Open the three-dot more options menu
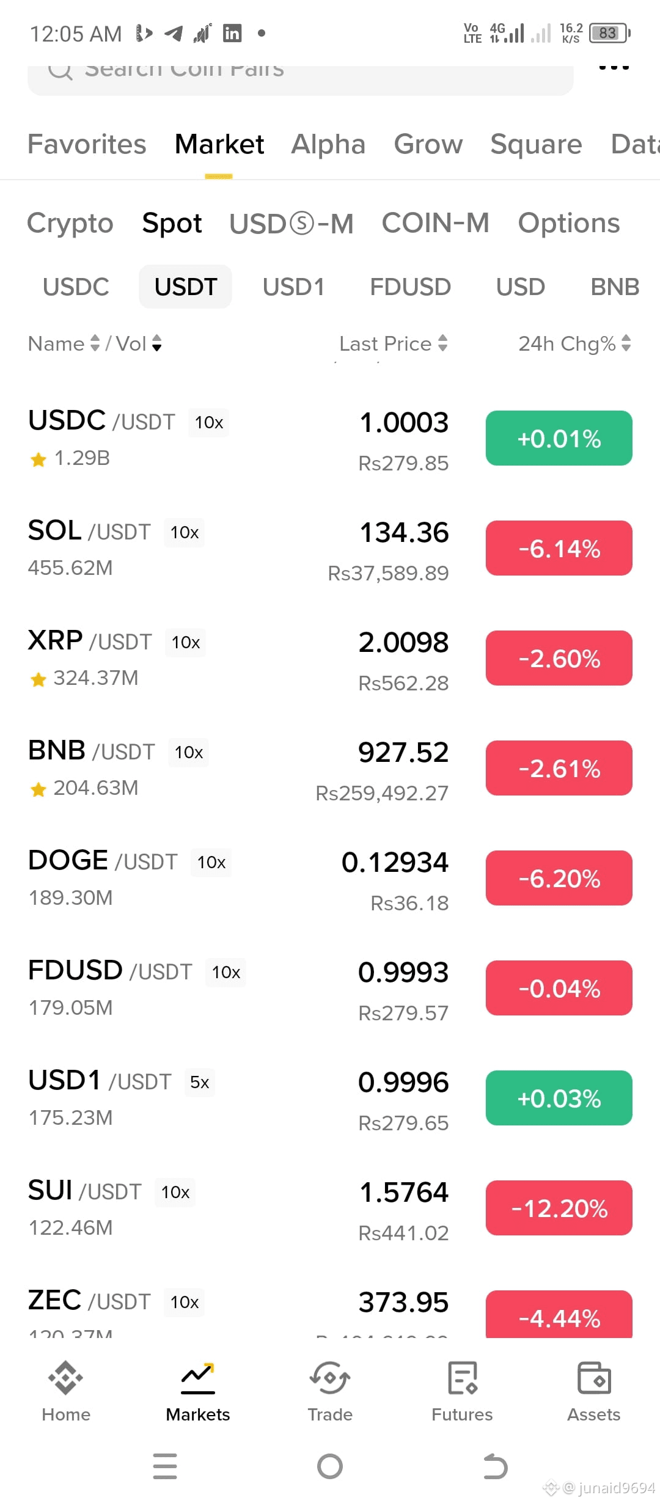This screenshot has height=1503, width=660. click(x=614, y=68)
